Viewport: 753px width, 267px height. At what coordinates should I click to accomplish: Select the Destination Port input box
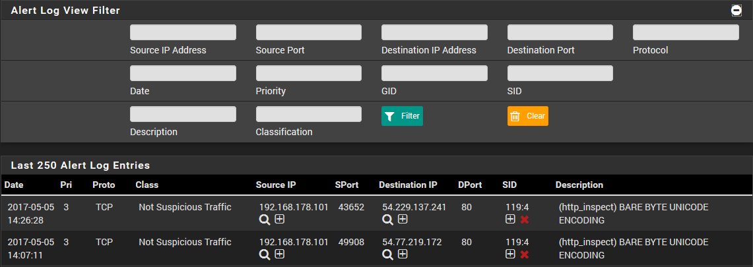(560, 32)
